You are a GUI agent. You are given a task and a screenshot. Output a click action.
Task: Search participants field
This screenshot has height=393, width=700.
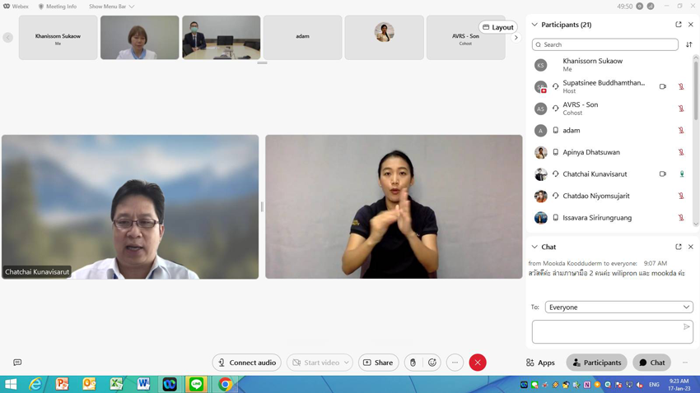[x=605, y=44]
